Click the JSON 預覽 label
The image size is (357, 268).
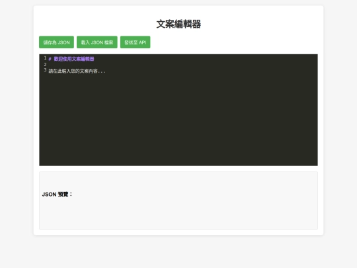click(x=57, y=195)
